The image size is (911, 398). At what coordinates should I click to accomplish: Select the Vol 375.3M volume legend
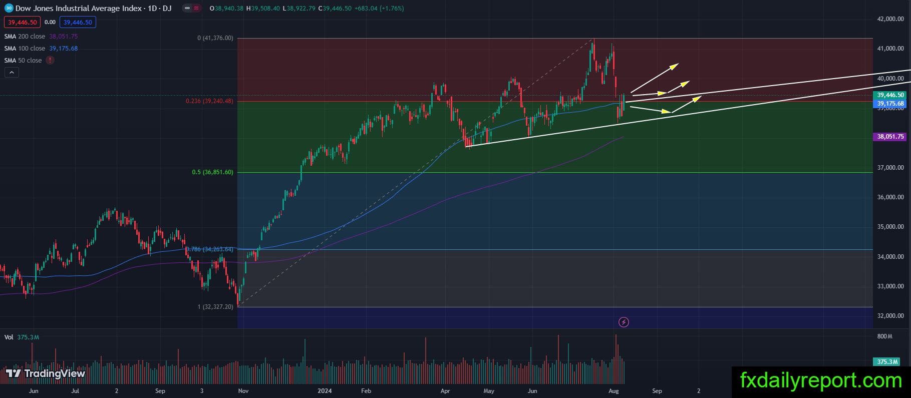pos(22,337)
